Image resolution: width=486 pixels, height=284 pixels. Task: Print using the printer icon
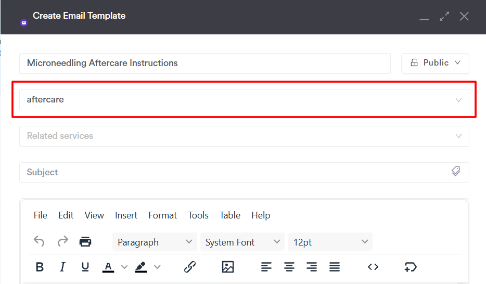(85, 241)
